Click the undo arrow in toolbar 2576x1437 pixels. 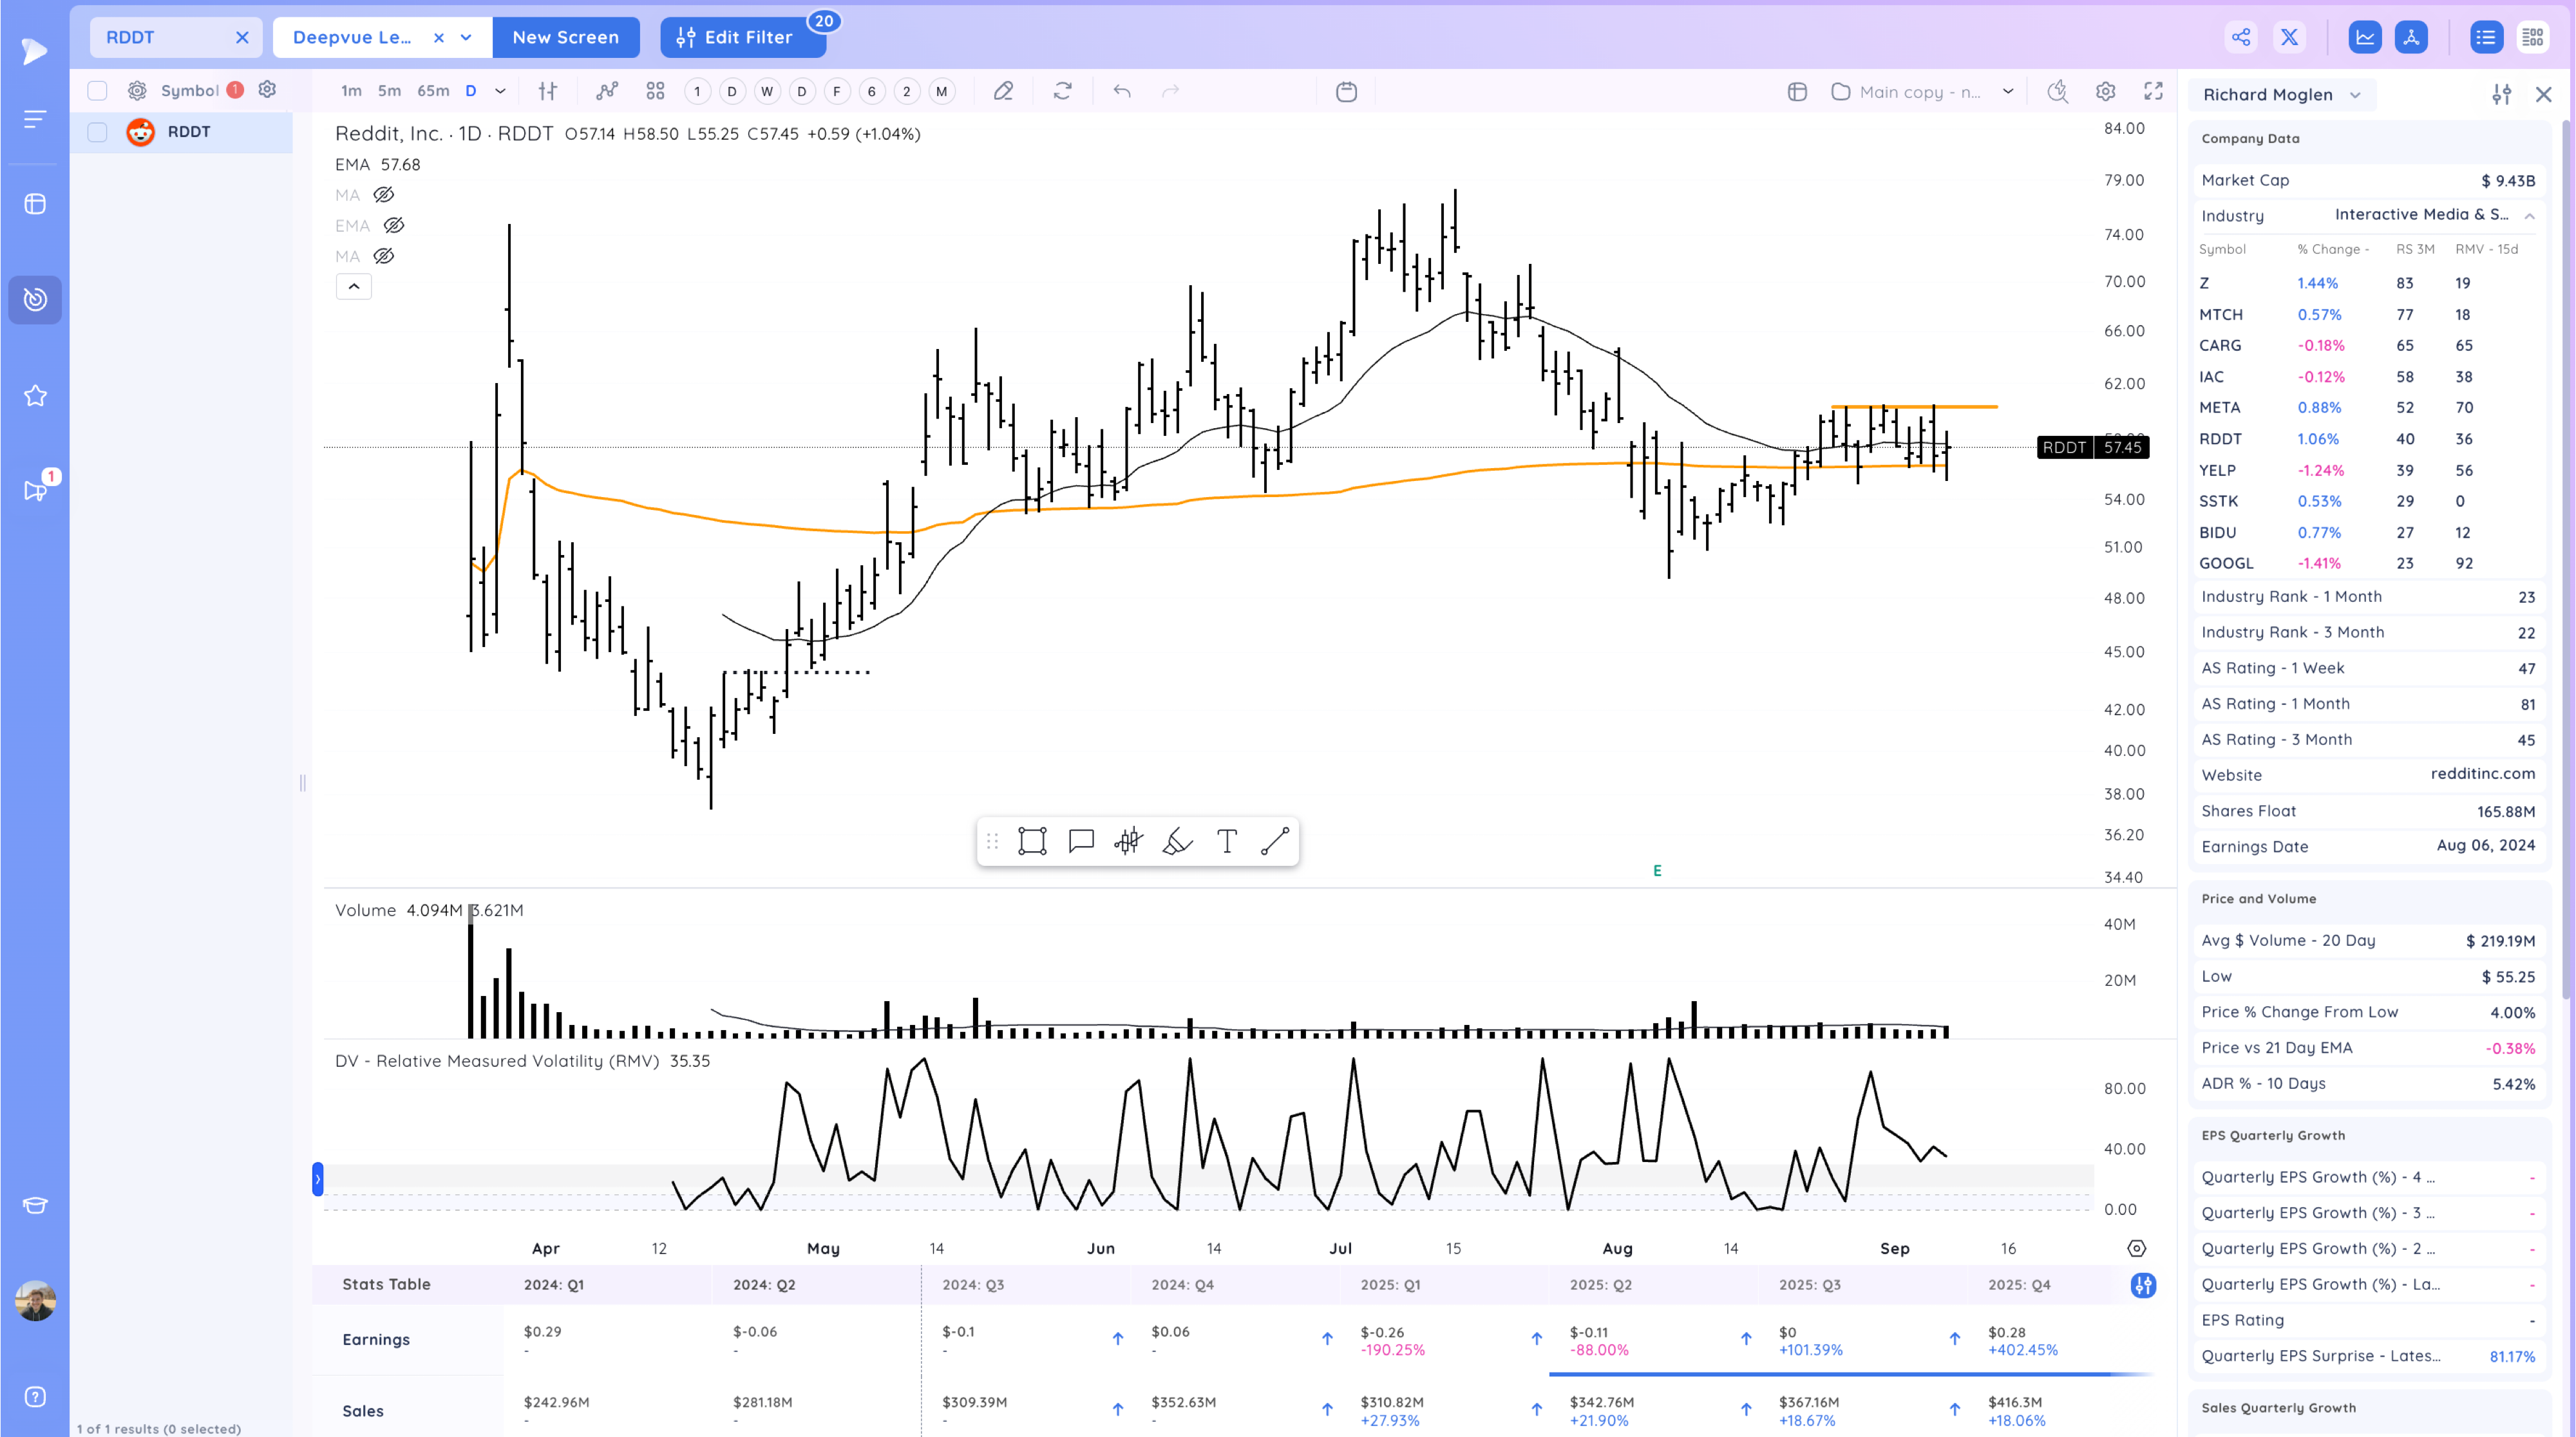[x=1122, y=91]
